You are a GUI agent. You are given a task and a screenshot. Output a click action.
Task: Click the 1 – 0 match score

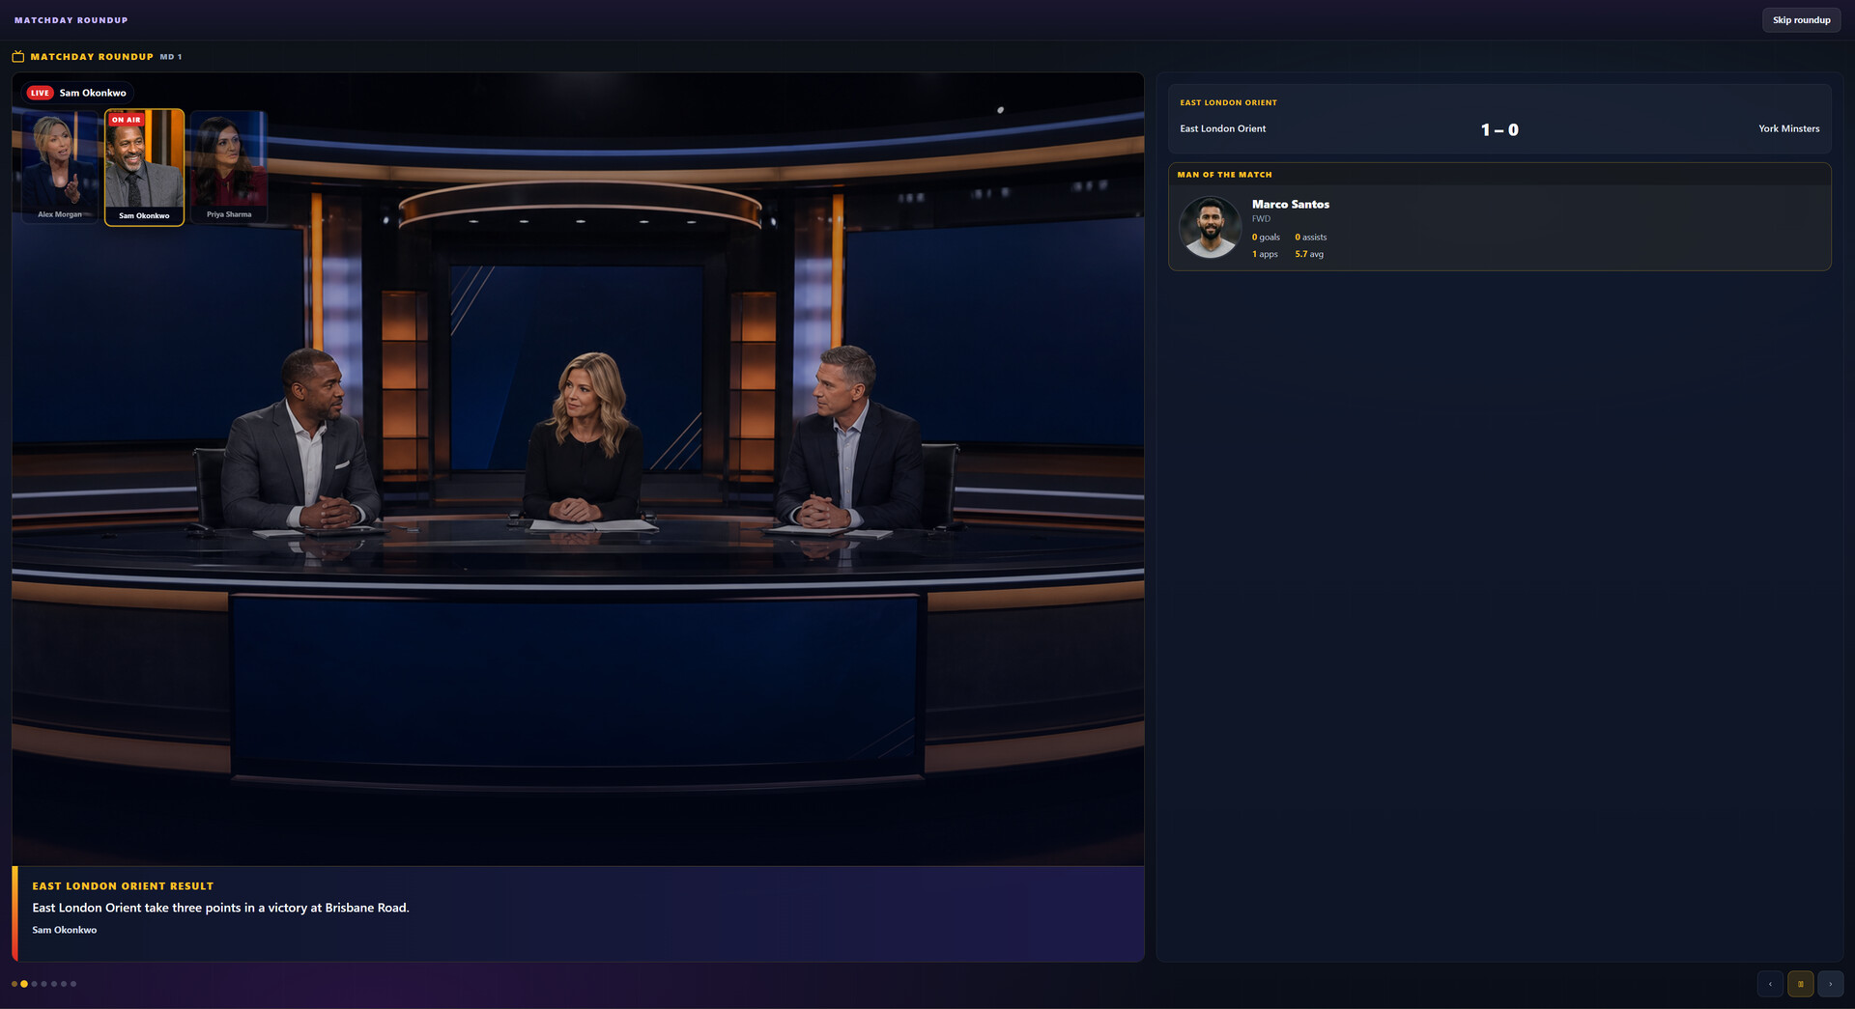tap(1499, 129)
